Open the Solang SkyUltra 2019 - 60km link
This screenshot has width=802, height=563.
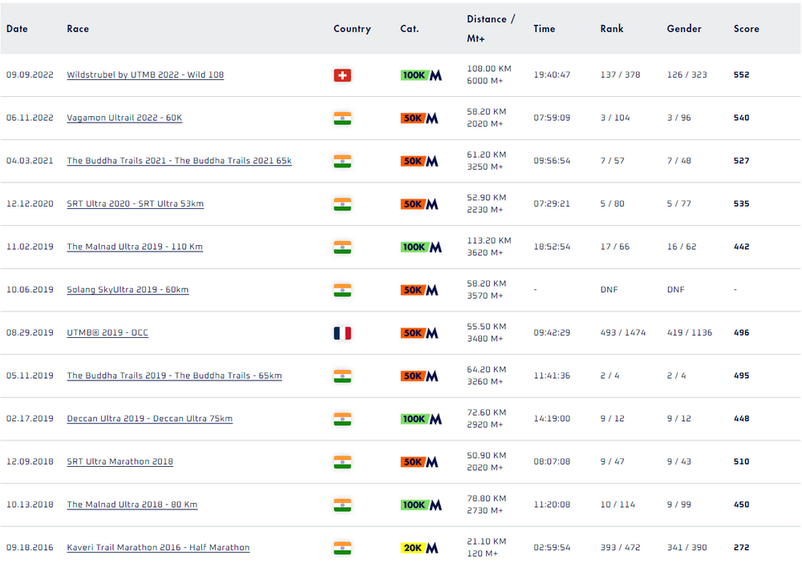128,289
